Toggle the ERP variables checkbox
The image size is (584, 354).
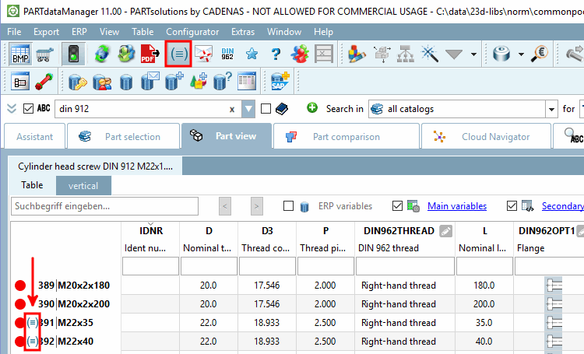(289, 206)
